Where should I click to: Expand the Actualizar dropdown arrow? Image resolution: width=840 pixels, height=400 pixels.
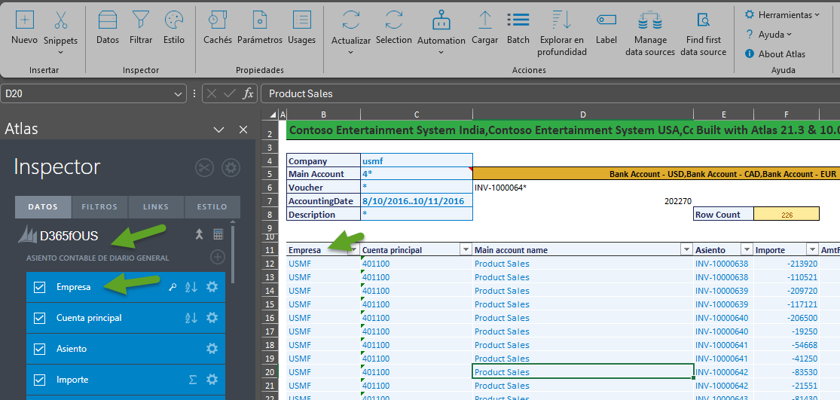(351, 52)
